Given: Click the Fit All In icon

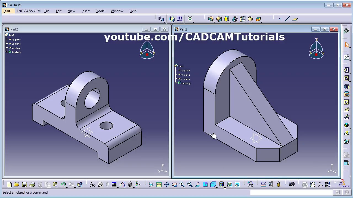Looking at the screenshot, I should point(159,185).
